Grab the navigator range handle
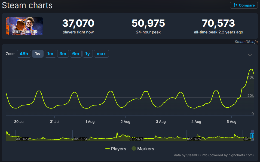 coord(252,136)
